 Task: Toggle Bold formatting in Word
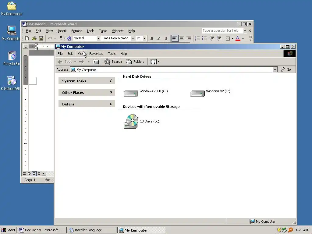tap(152, 38)
